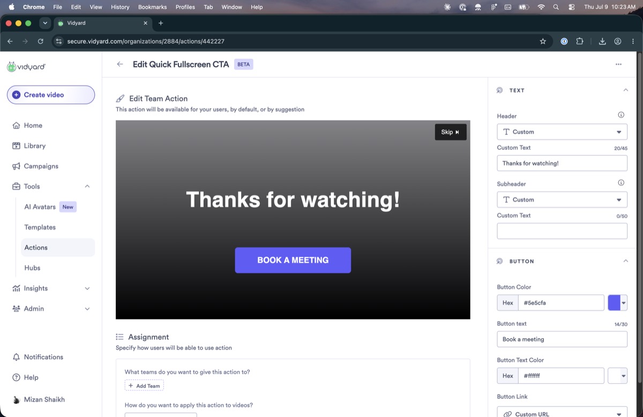643x417 pixels.
Task: Click the empty Subheader Custom Text field
Action: [562, 231]
